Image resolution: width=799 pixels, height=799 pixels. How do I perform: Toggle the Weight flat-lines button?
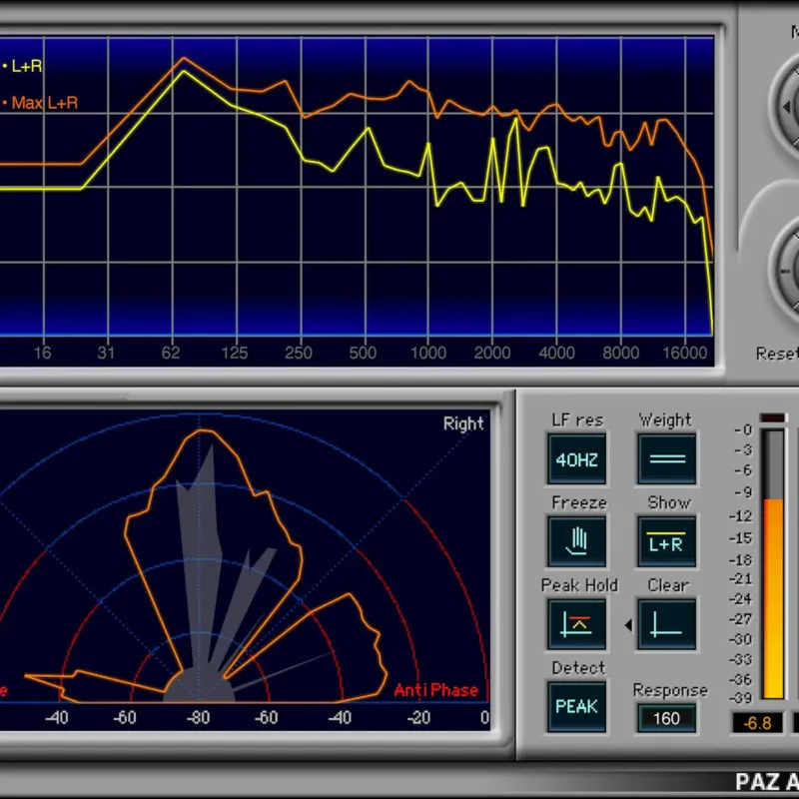point(666,459)
